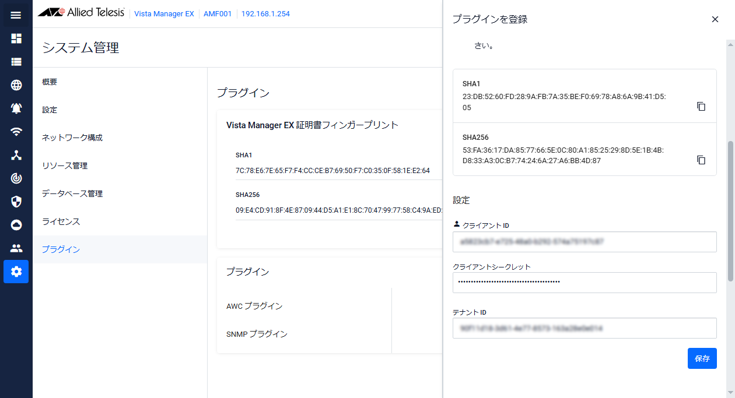Click the システム管理 page heading

pos(80,48)
